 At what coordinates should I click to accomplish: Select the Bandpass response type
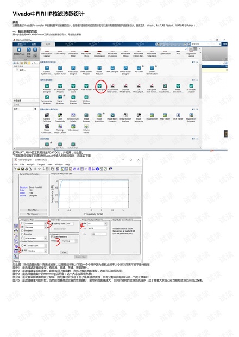(22, 230)
